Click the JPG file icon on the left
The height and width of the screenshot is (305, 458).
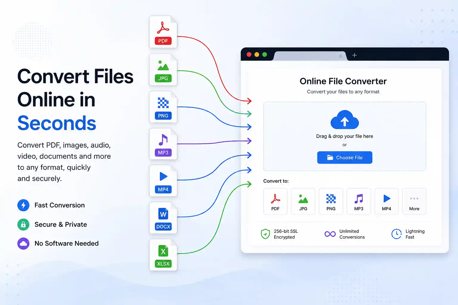pyautogui.click(x=163, y=70)
